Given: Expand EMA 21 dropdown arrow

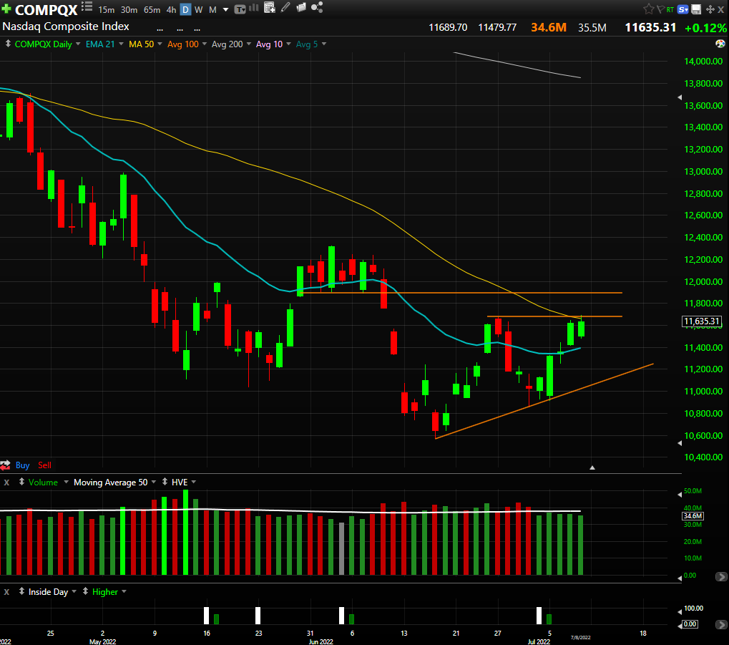Looking at the screenshot, I should pos(121,44).
